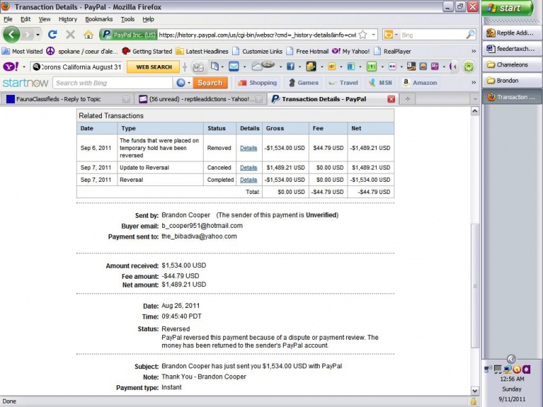This screenshot has width=543, height=407.
Task: Click the Bing search magnifier icon
Action: pos(470,35)
